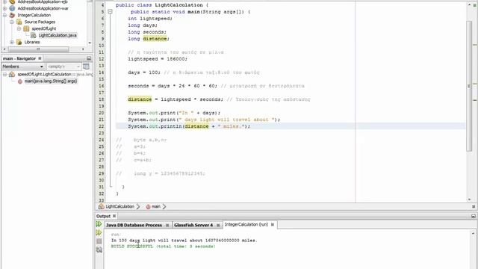The width and height of the screenshot is (478, 269).
Task: Switch to Java DB Database Process tab
Action: (x=134, y=225)
